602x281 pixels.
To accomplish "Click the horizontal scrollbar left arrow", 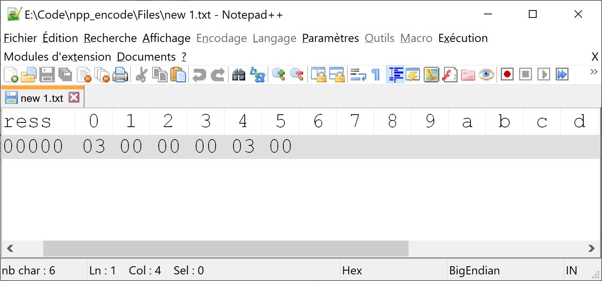I will 11,248.
